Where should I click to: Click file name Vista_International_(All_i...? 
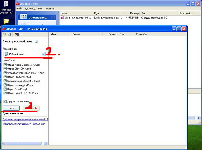click(78, 17)
